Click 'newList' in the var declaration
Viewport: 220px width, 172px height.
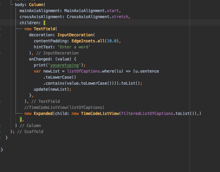[x=51, y=71]
